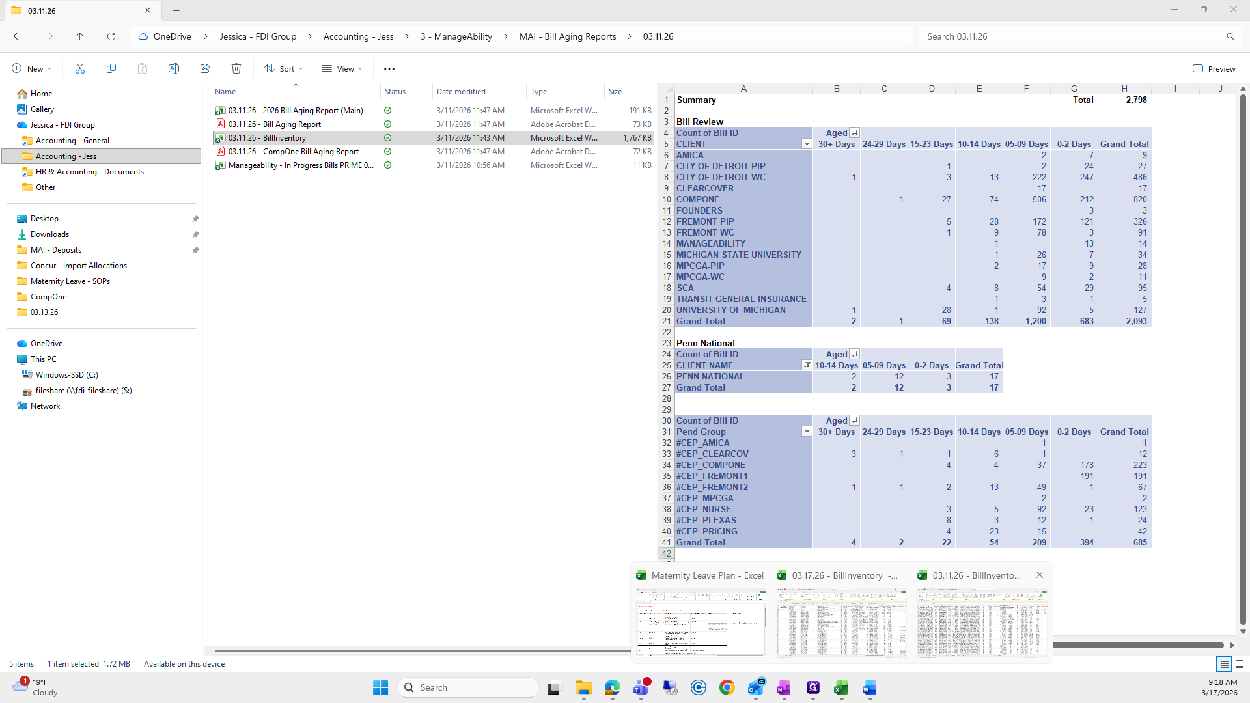Click the Delete trash icon
1250x703 pixels.
tap(236, 68)
